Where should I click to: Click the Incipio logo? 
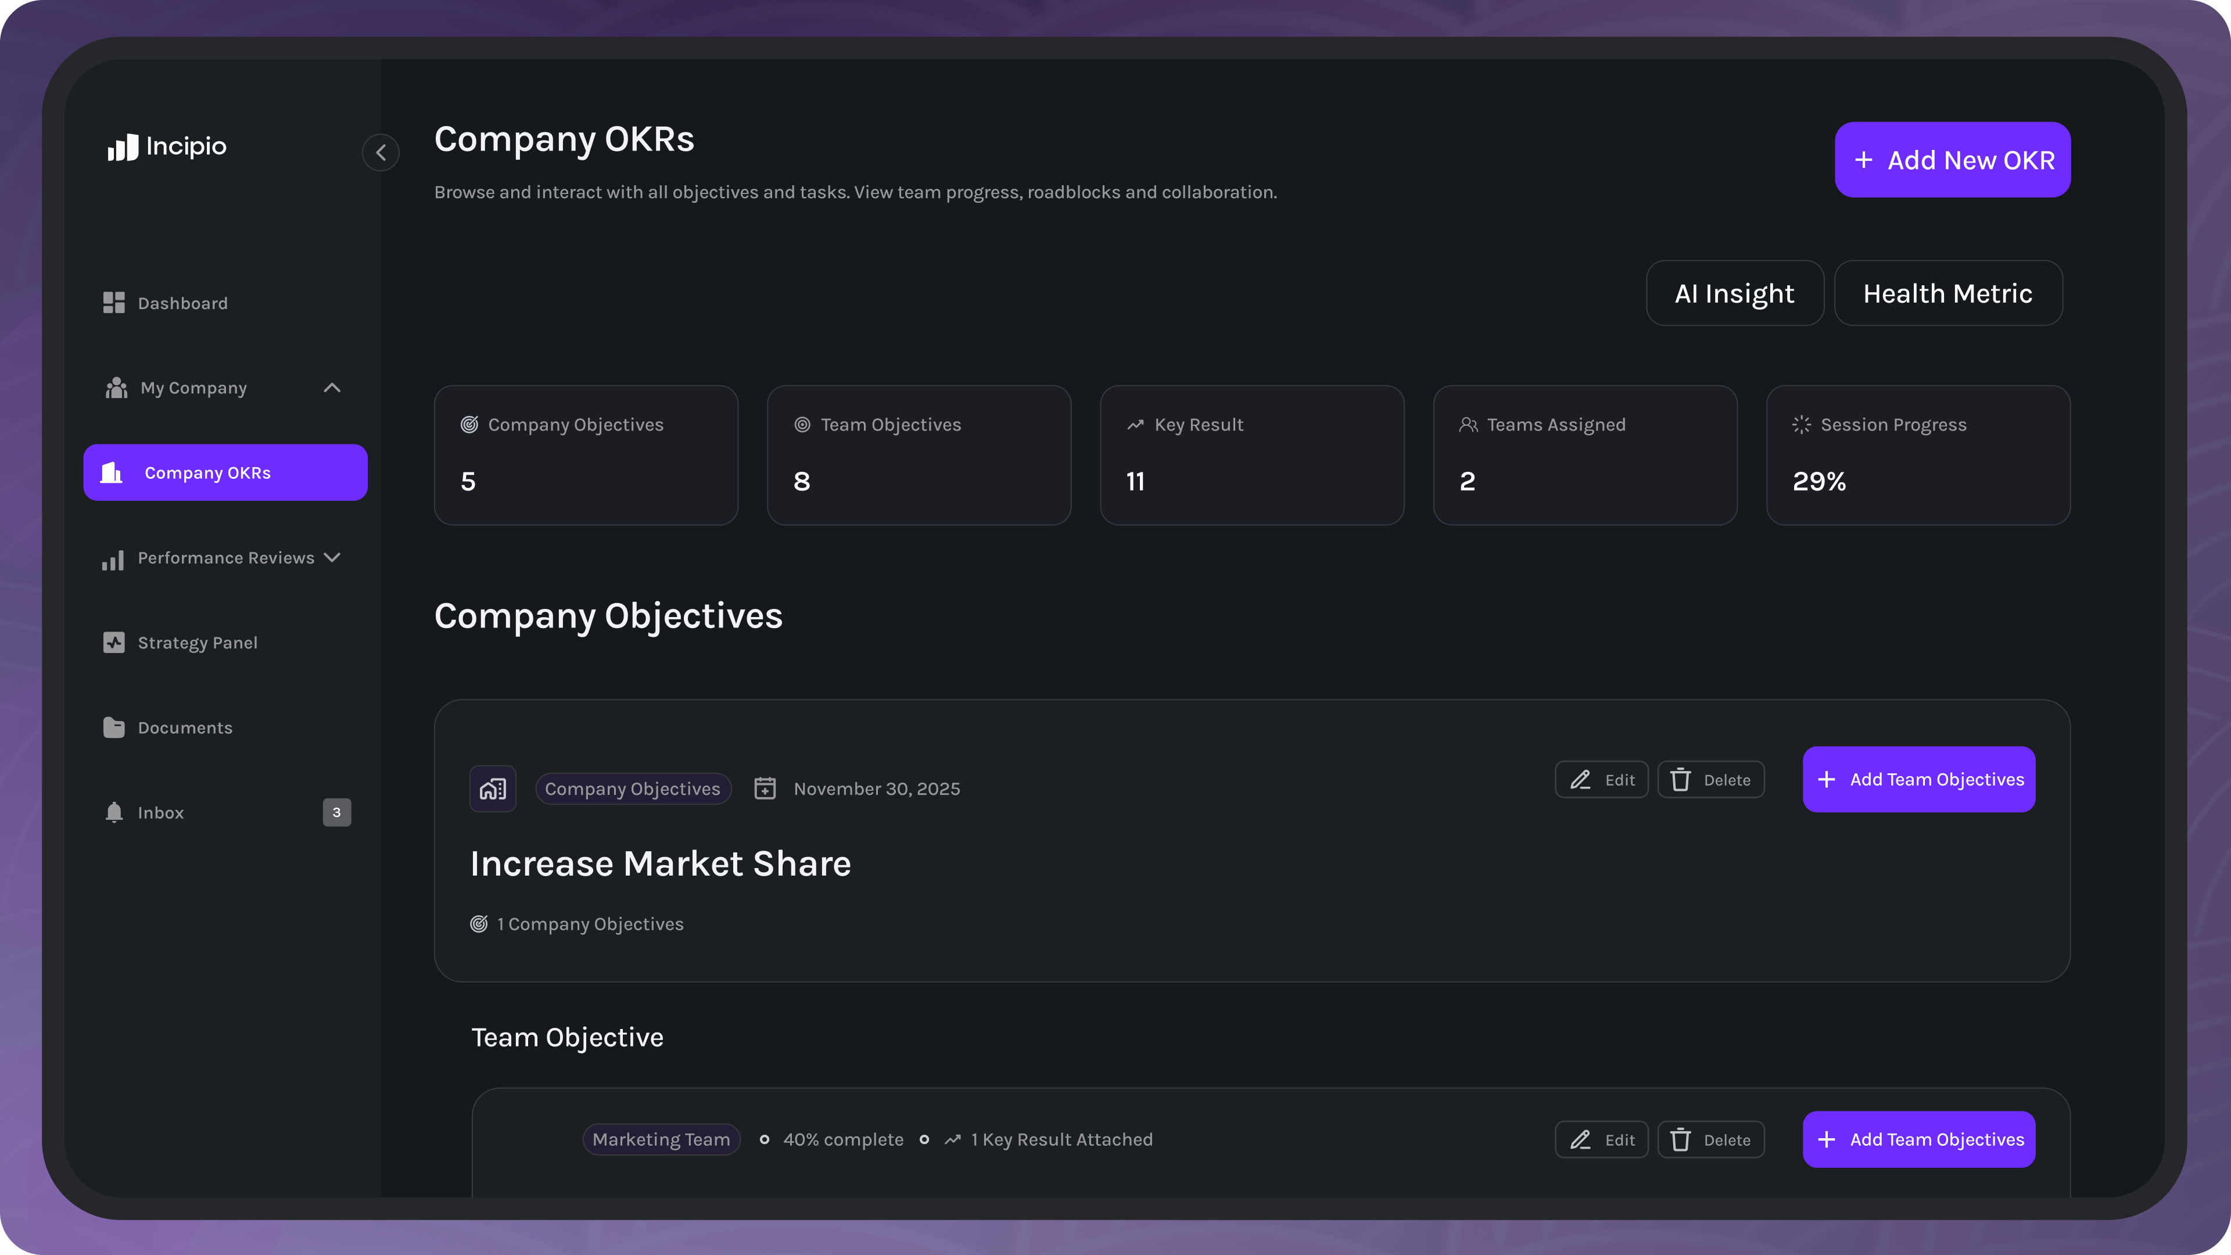(x=166, y=147)
